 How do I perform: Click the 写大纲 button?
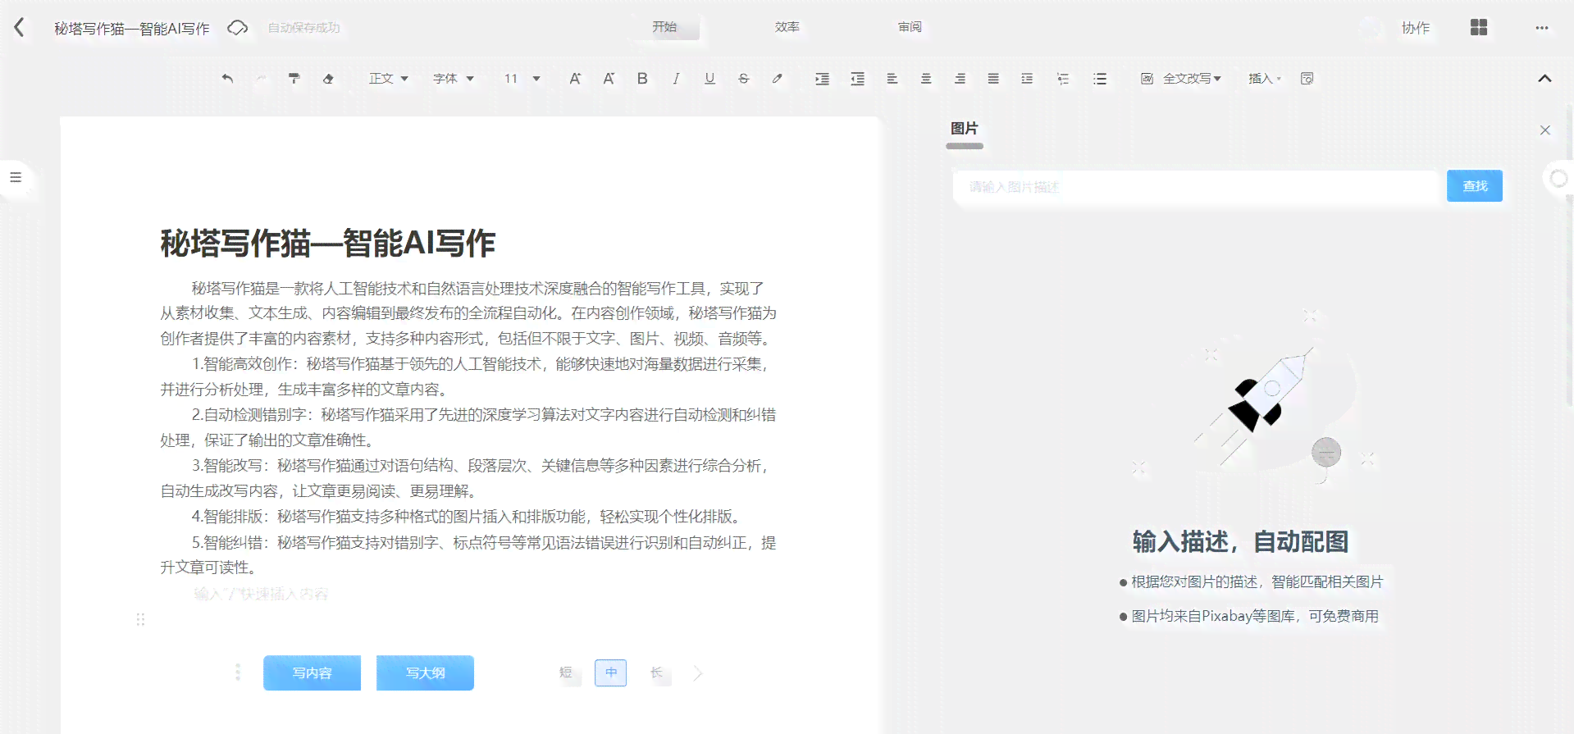coord(425,673)
